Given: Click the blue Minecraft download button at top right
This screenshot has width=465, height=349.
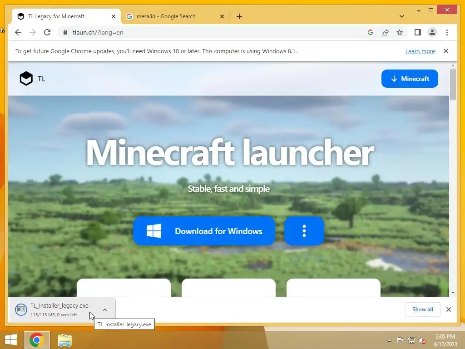Looking at the screenshot, I should (x=410, y=79).
